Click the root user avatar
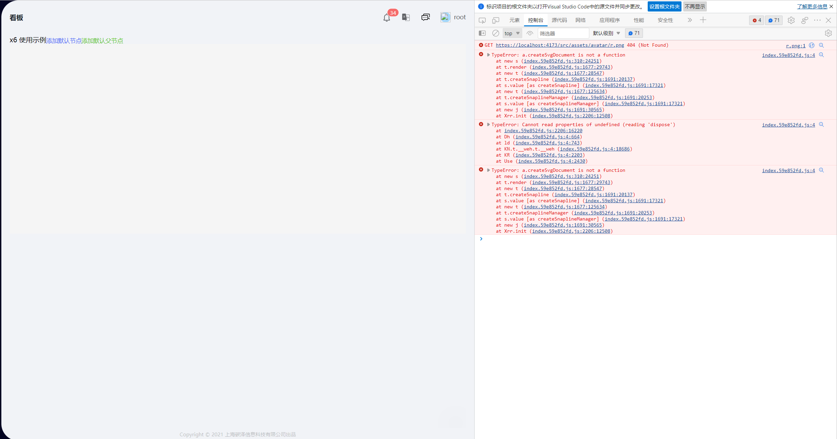This screenshot has width=837, height=439. tap(445, 17)
